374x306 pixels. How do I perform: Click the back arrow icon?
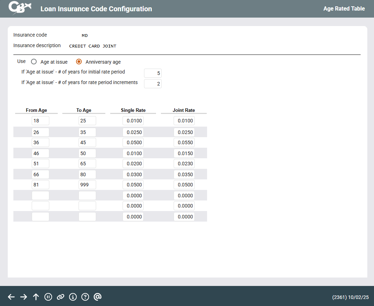pos(11,297)
